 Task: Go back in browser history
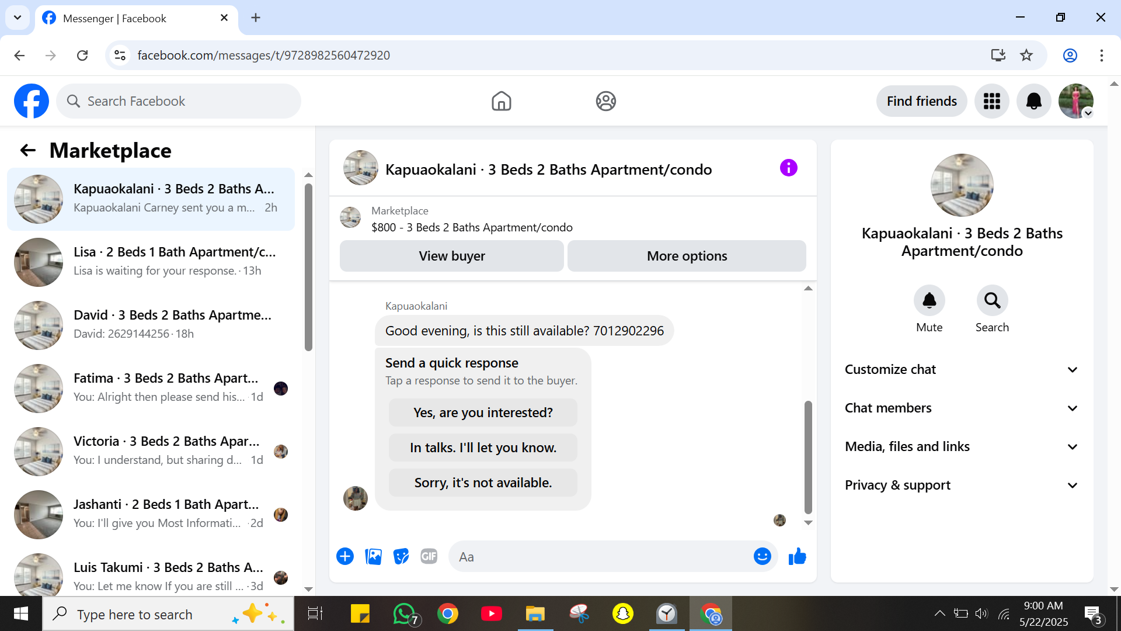click(x=19, y=56)
